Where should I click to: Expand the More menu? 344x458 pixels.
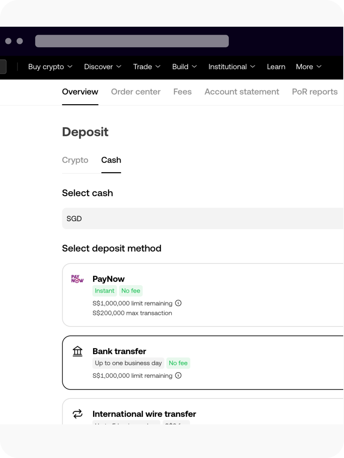(x=308, y=67)
